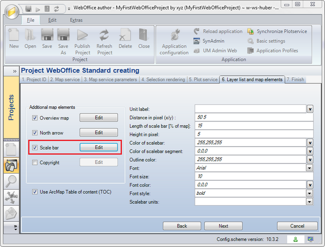Open the Font color dropdown

point(310,185)
